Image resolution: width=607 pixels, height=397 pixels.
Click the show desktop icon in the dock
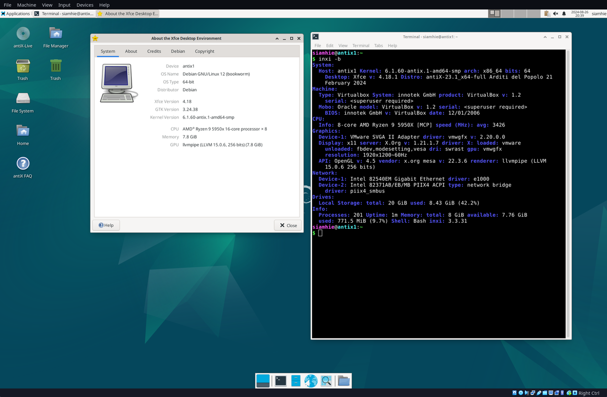tap(263, 381)
